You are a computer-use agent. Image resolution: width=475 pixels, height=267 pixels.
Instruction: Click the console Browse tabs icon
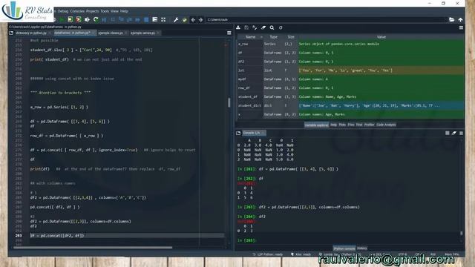[238, 133]
